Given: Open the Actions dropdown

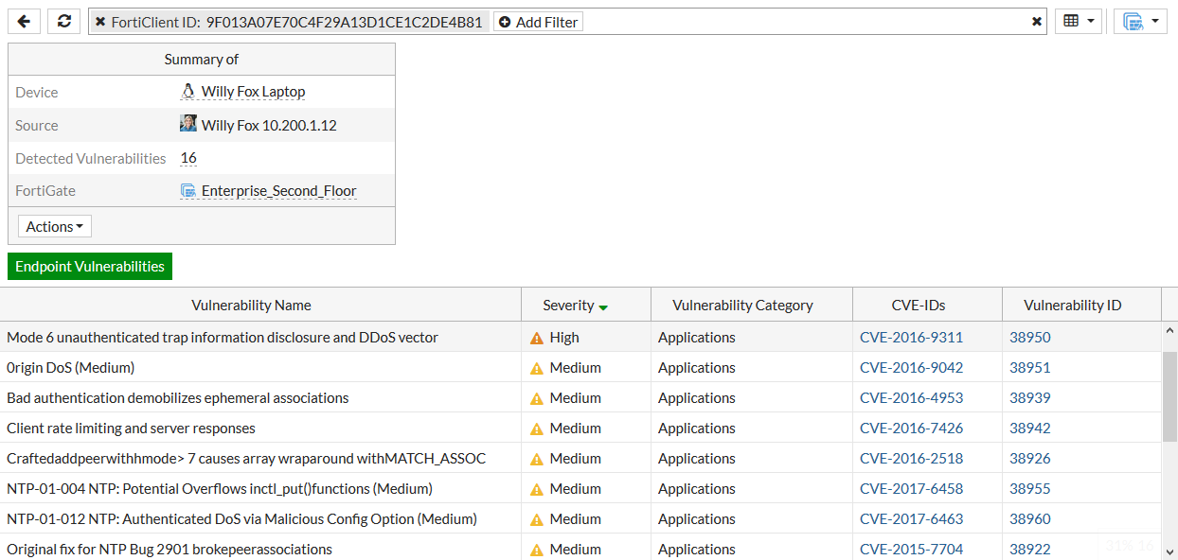Looking at the screenshot, I should [x=54, y=226].
